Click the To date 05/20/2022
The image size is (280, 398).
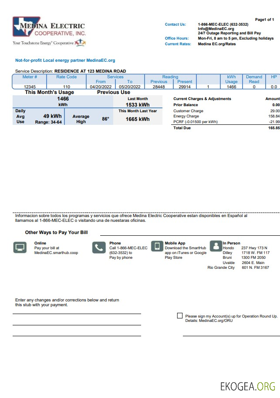(130, 87)
